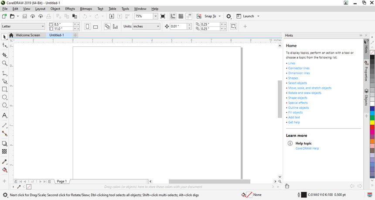The width and height of the screenshot is (375, 200).
Task: Toggle Treat as filled button
Action: click(x=233, y=26)
